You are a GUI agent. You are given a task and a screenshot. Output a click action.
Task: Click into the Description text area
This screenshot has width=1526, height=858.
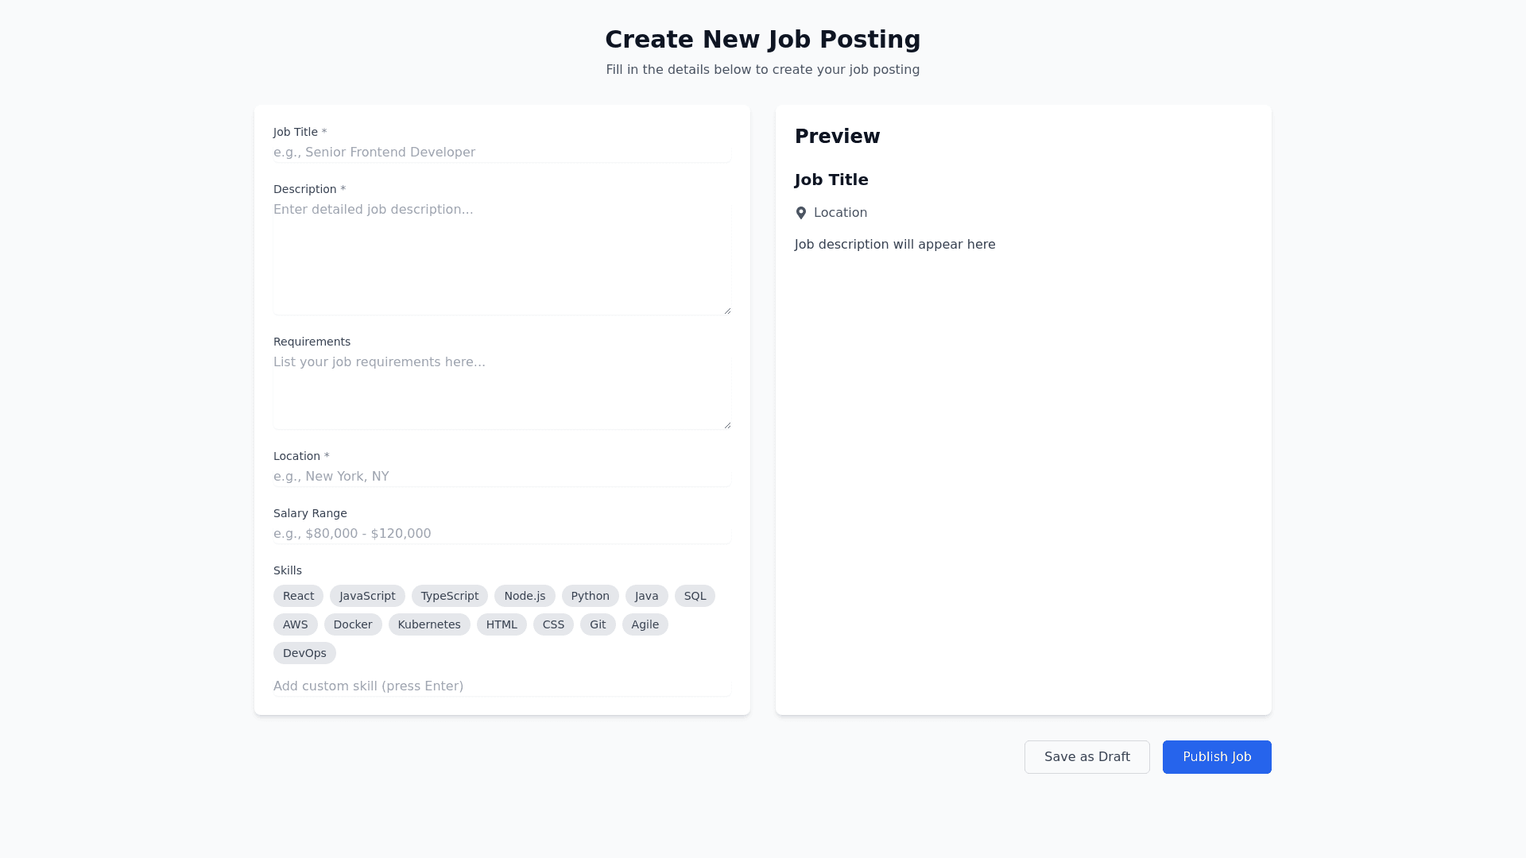[502, 257]
